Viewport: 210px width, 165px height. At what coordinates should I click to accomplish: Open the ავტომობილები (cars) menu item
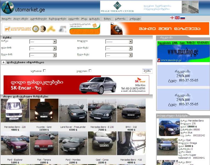click(x=38, y=19)
